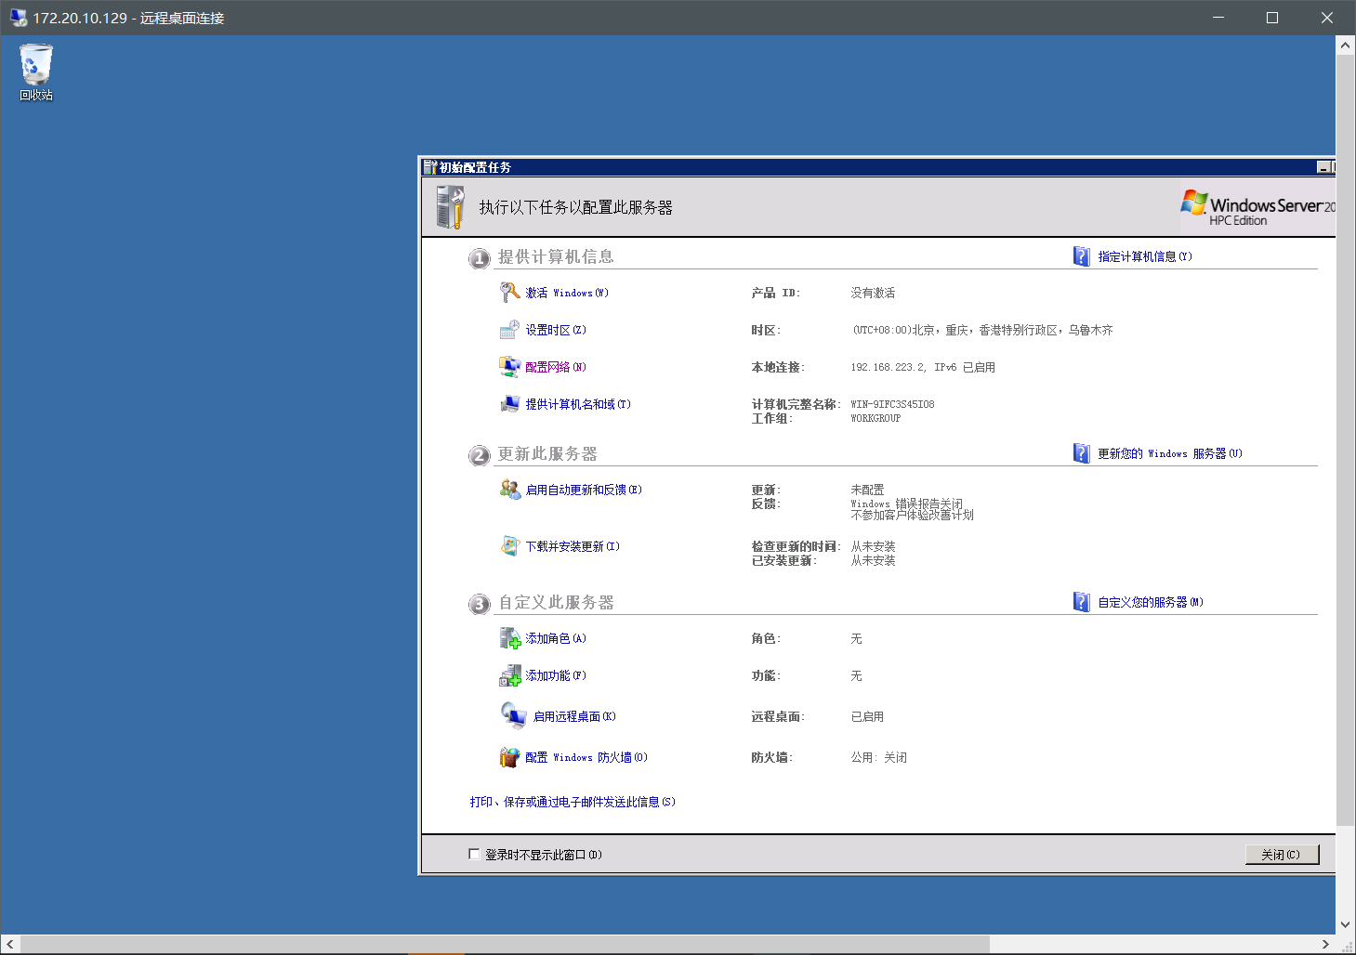Click the left arrow of the horizontal scrollbar

click(9, 942)
